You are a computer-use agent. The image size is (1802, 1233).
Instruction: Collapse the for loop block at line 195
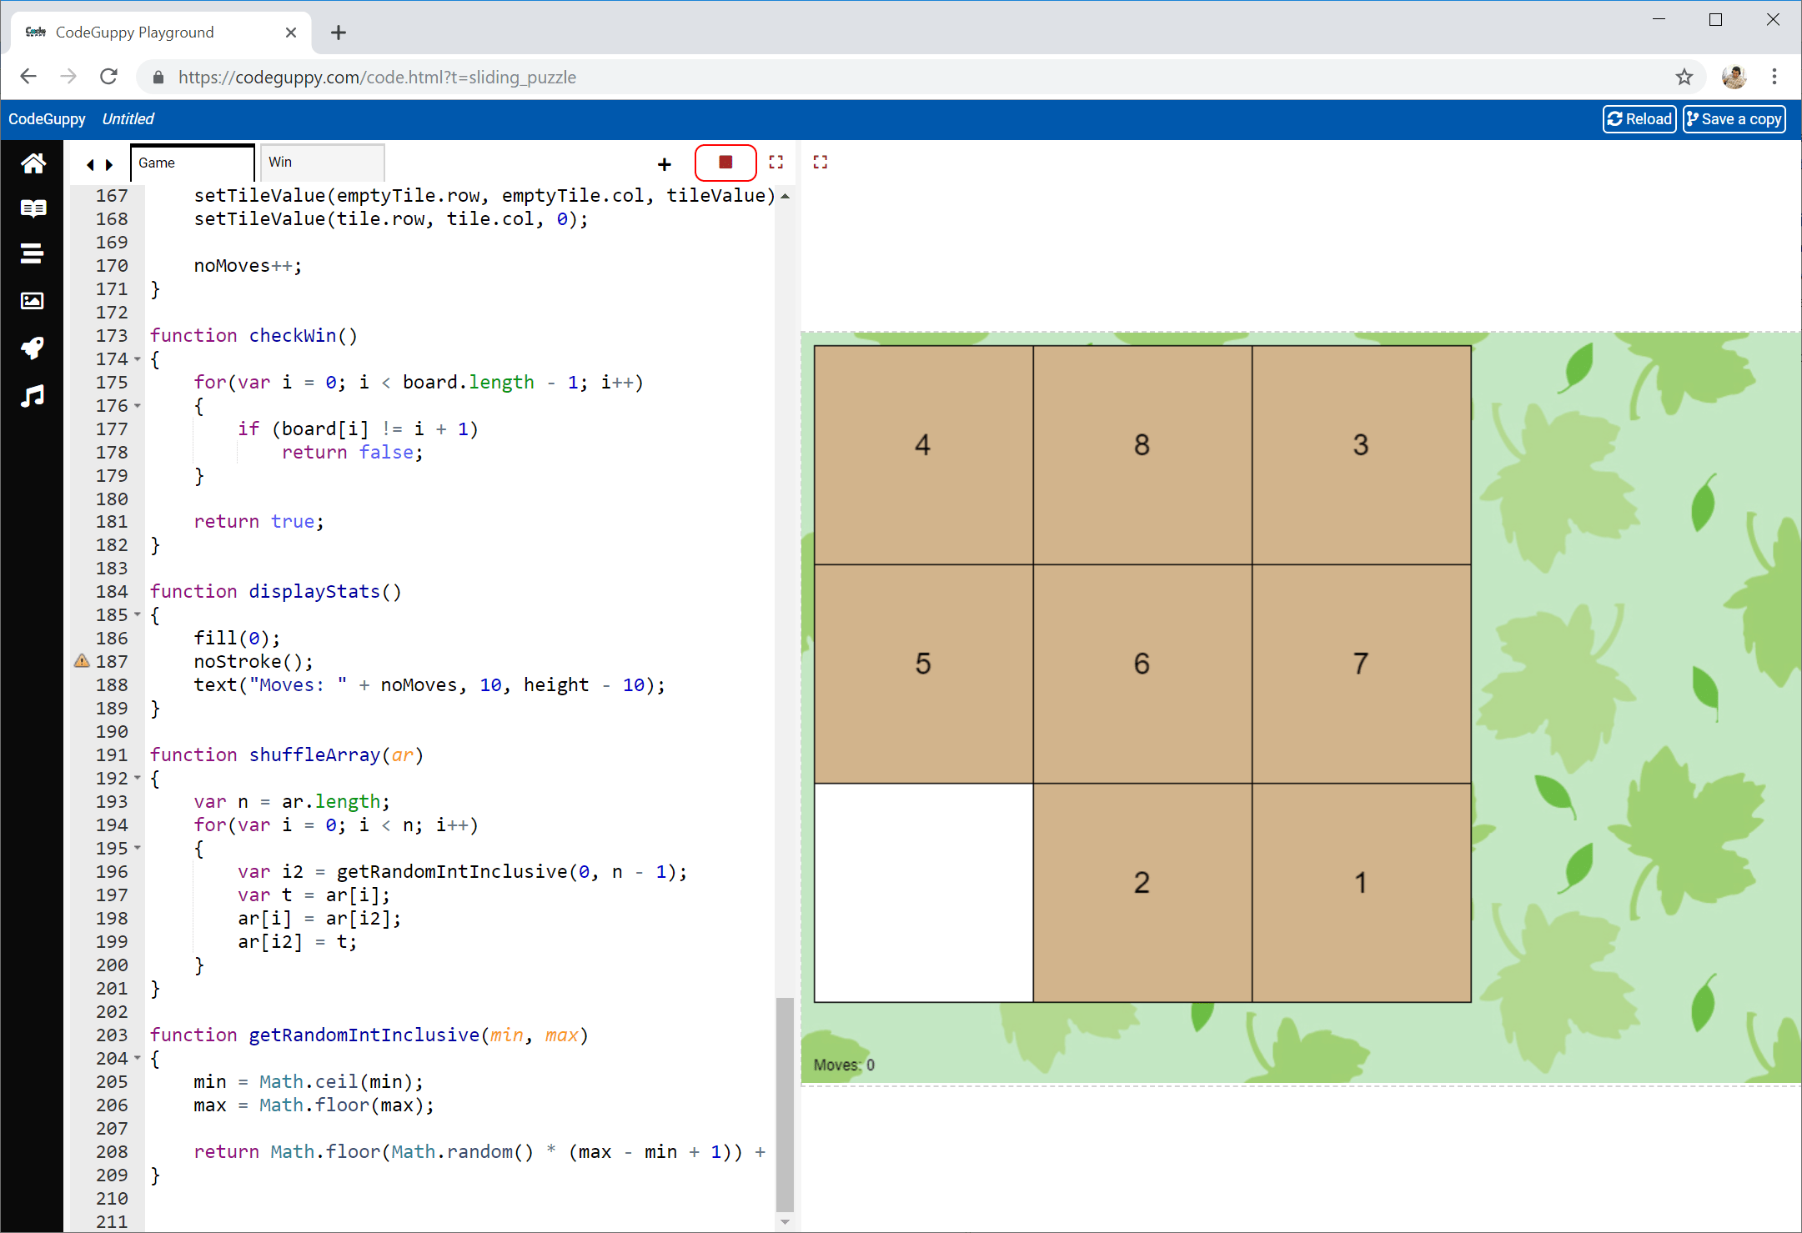[x=138, y=849]
